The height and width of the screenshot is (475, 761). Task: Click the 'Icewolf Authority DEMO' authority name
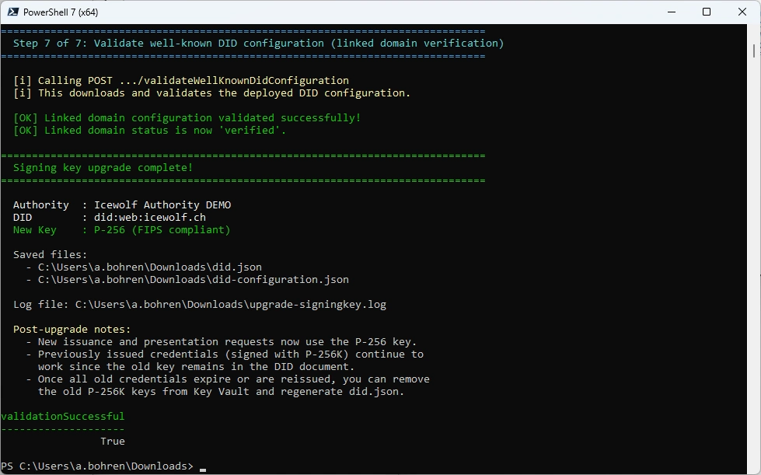[162, 204]
